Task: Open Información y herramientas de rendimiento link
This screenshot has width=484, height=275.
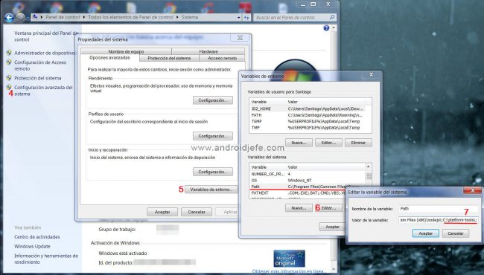Action: coord(46,259)
